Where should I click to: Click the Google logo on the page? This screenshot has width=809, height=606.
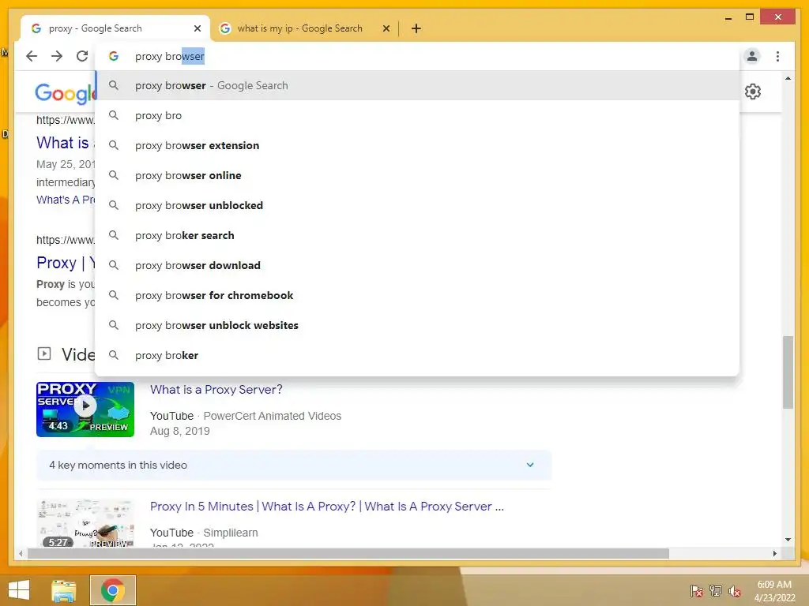point(65,93)
